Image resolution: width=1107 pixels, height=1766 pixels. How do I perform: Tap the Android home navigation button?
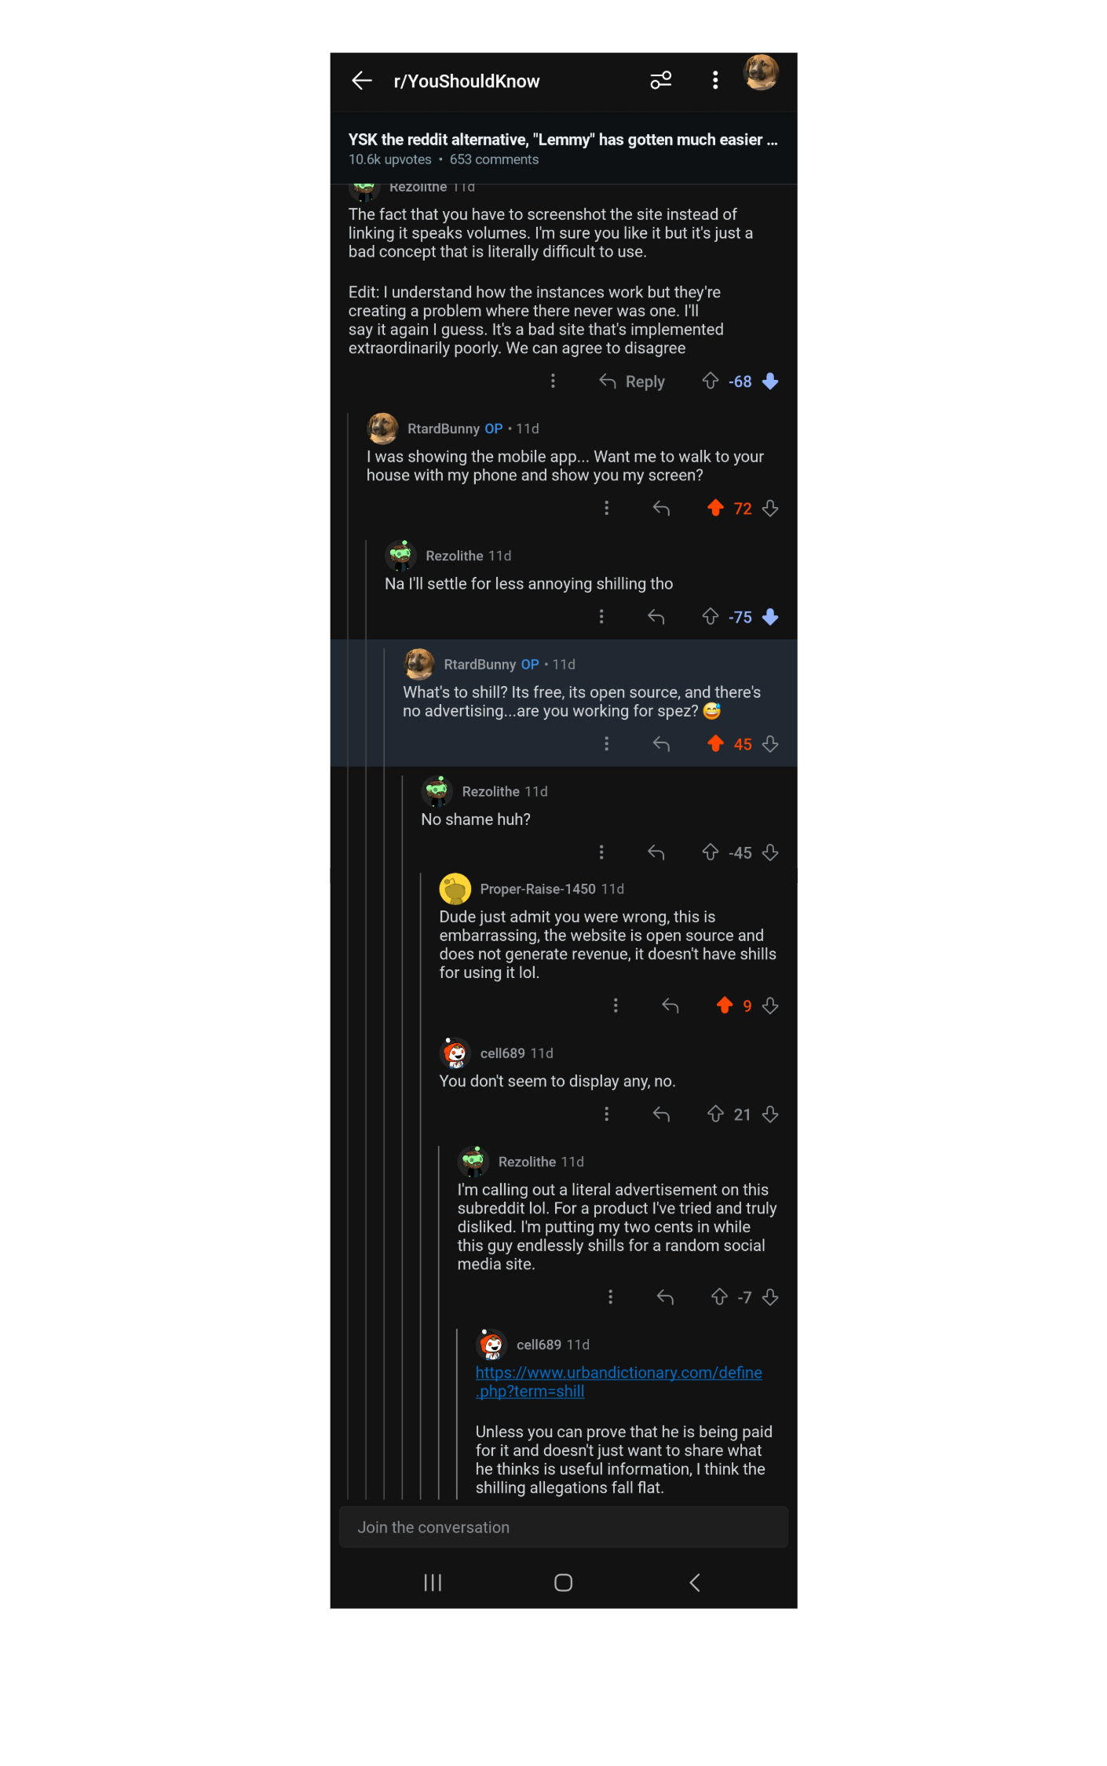pyautogui.click(x=563, y=1583)
